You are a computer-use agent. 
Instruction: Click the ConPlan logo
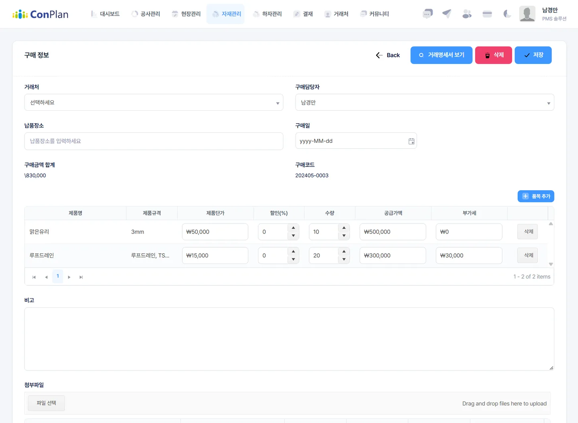pos(41,14)
